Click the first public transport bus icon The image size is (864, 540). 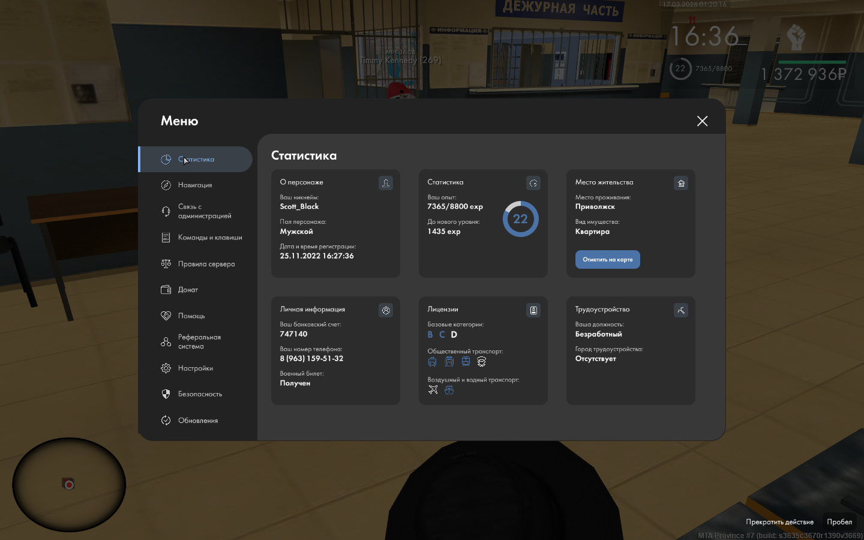pos(432,361)
